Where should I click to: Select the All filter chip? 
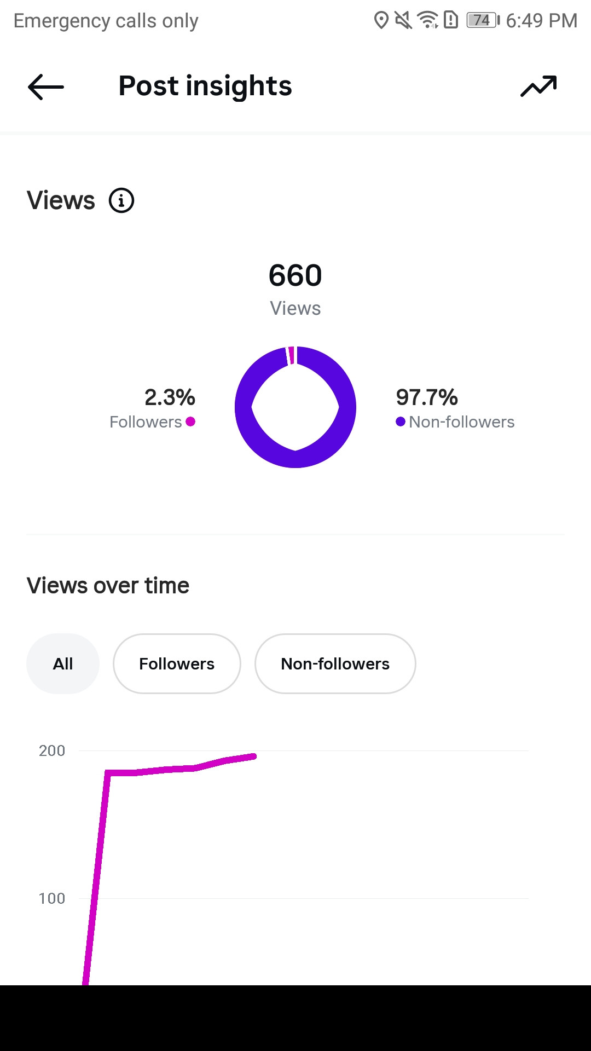pyautogui.click(x=63, y=663)
